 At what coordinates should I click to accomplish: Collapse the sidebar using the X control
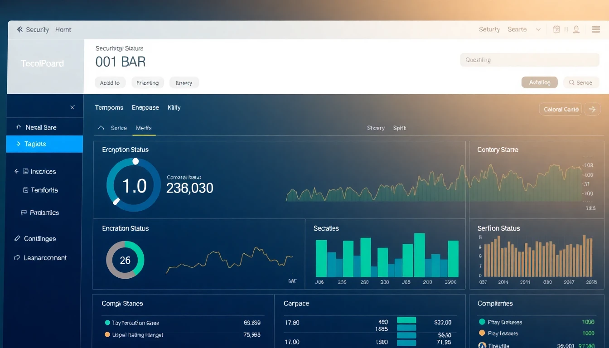click(x=72, y=107)
